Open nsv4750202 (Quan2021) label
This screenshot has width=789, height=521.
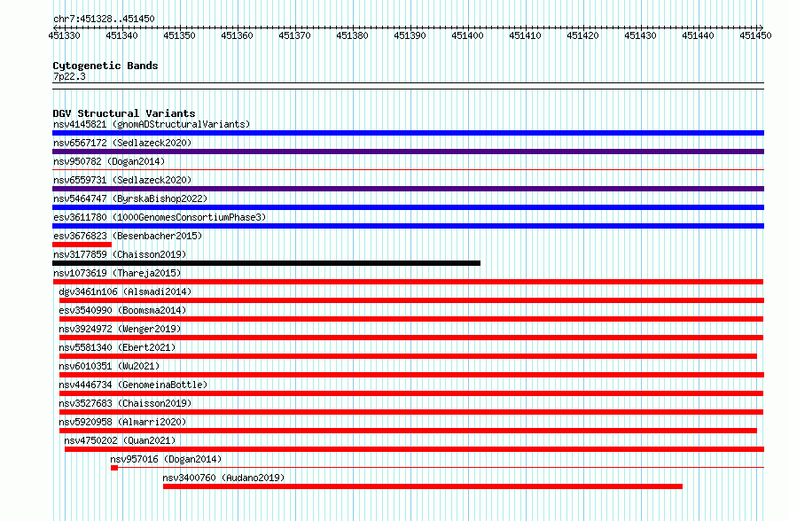(x=120, y=440)
